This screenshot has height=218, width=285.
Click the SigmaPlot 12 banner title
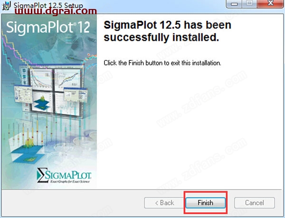[48, 27]
